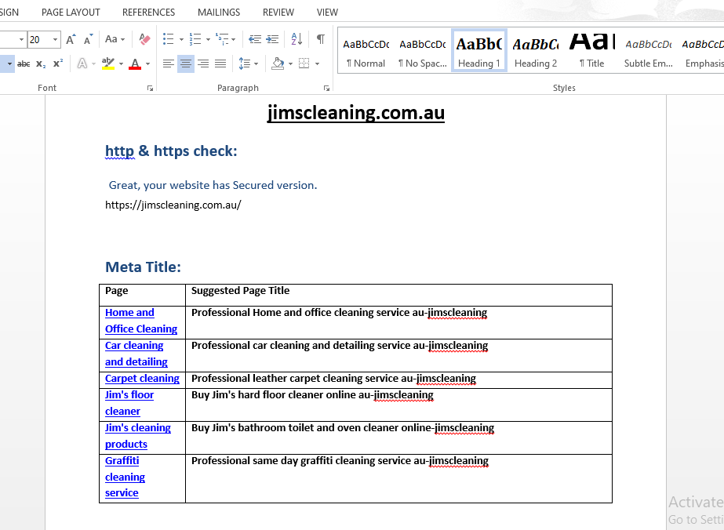Expand the highlight color dropdown arrow
The image size is (724, 530).
(x=121, y=64)
